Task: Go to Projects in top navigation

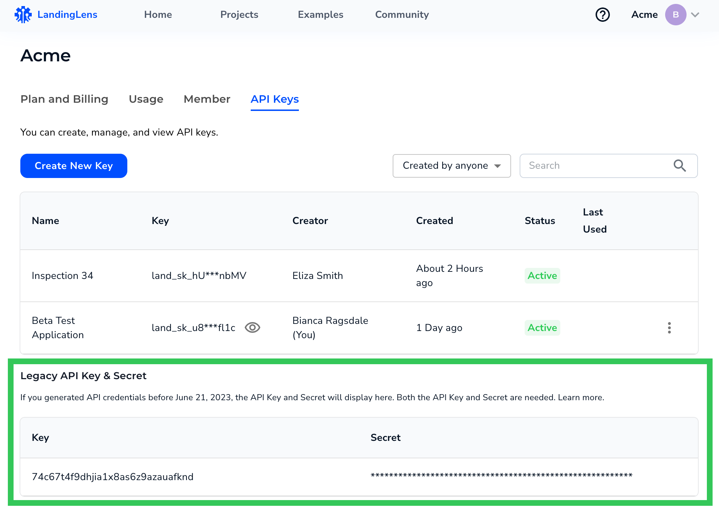Action: pyautogui.click(x=239, y=15)
